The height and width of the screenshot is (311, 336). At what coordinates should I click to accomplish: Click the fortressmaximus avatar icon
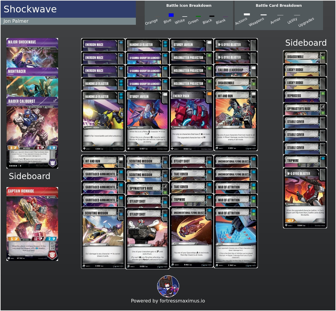tap(168, 286)
